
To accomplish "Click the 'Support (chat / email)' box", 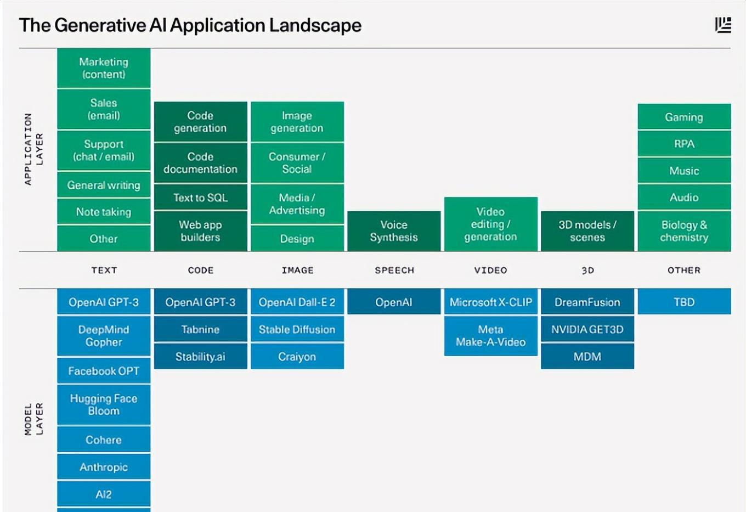I will 104,150.
